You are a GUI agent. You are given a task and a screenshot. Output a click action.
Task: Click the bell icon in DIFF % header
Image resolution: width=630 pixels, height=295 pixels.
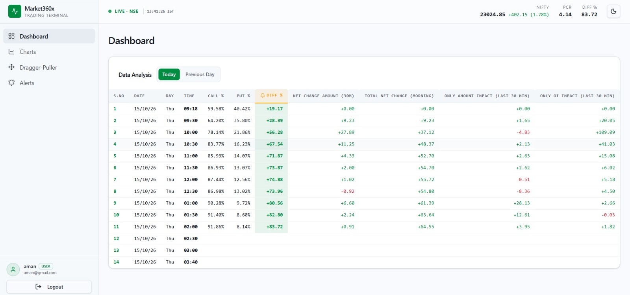pos(263,96)
